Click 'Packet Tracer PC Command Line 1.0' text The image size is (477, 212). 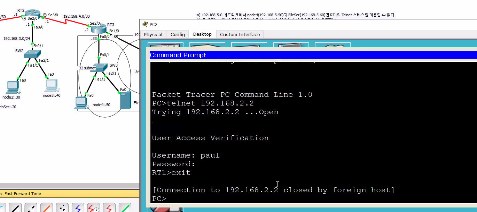coord(232,95)
